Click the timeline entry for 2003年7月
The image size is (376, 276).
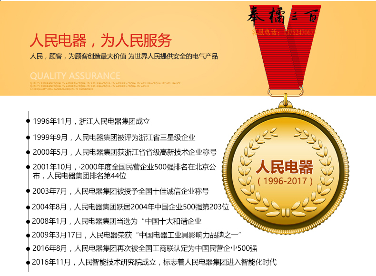coord(120,191)
